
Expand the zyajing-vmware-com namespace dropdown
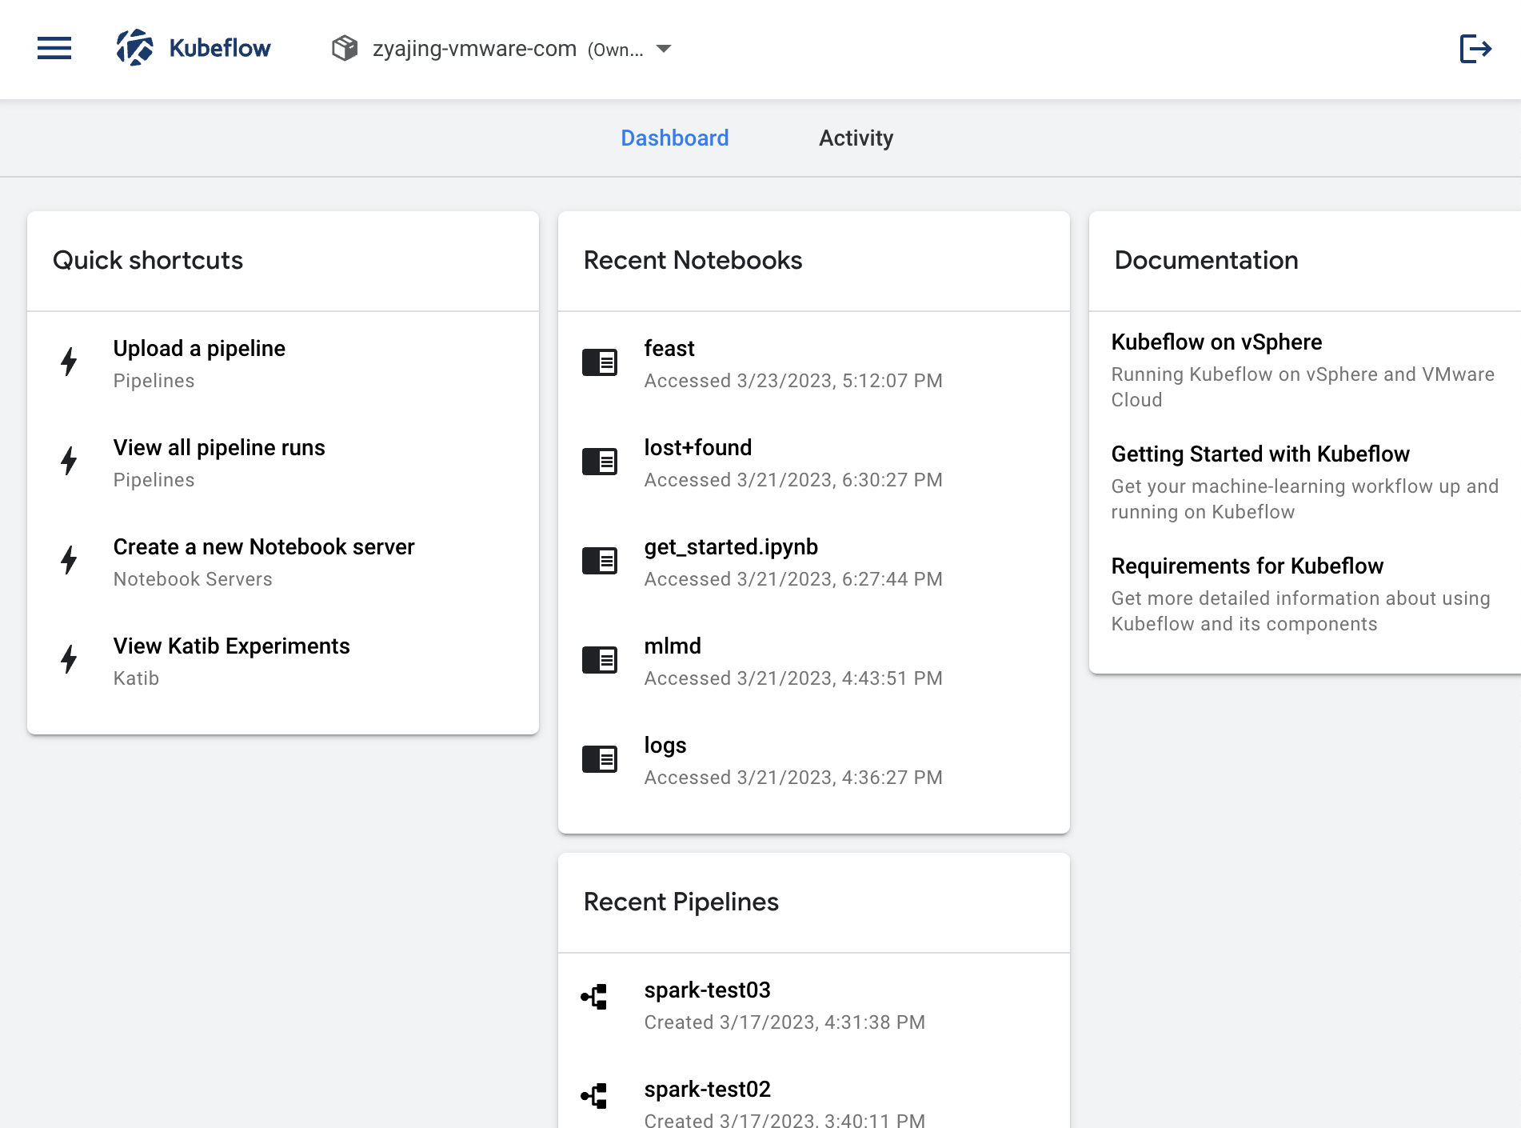click(663, 49)
